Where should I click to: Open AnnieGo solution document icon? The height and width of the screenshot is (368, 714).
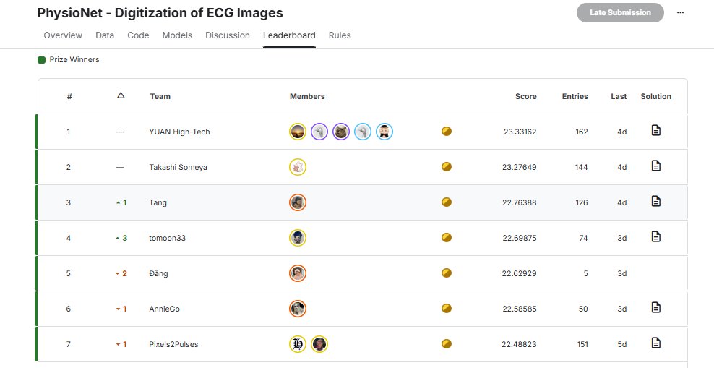pyautogui.click(x=655, y=307)
